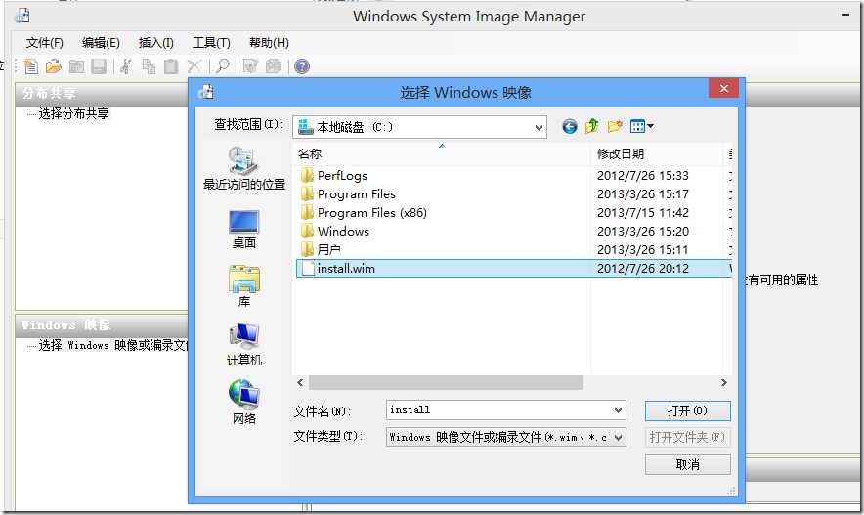Screen dimensions: 864x515
Task: Select the 用户 folder
Action: (321, 250)
